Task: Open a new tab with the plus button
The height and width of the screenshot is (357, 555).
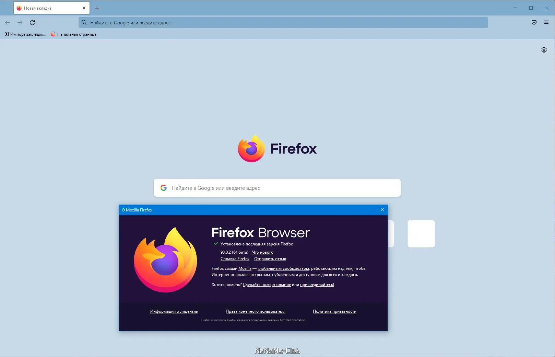Action: click(x=97, y=8)
